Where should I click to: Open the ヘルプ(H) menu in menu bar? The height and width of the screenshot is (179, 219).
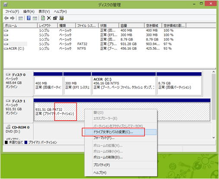click(x=60, y=12)
